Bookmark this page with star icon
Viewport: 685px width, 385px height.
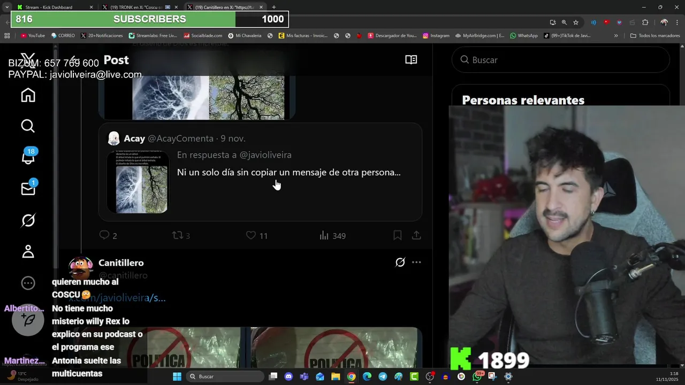click(576, 22)
